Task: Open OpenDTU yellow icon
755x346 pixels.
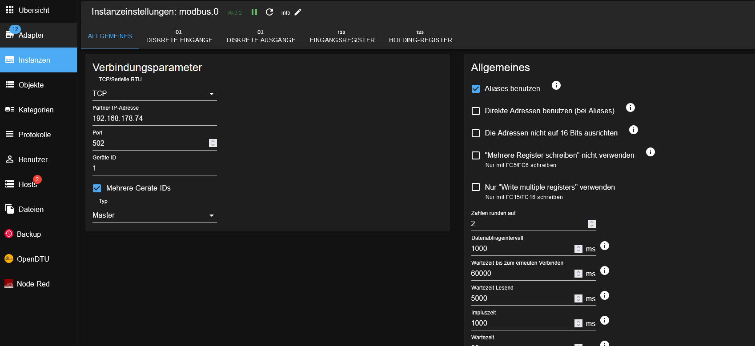Action: (x=9, y=259)
